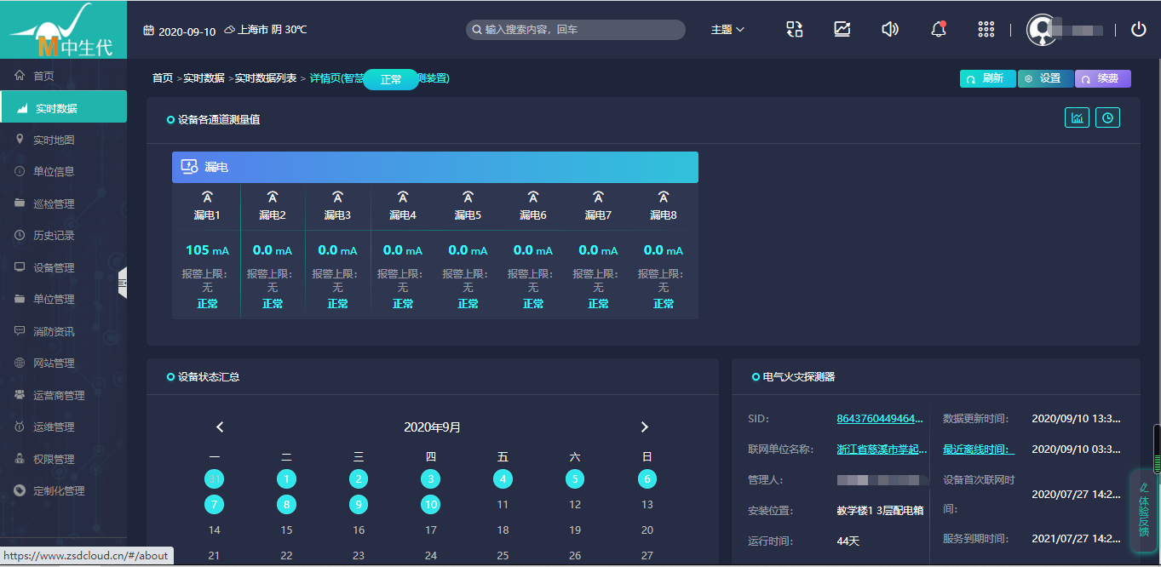Screen dimensions: 1161x567
Task: Open 设备管理 in the sidebar
Action: (x=54, y=267)
